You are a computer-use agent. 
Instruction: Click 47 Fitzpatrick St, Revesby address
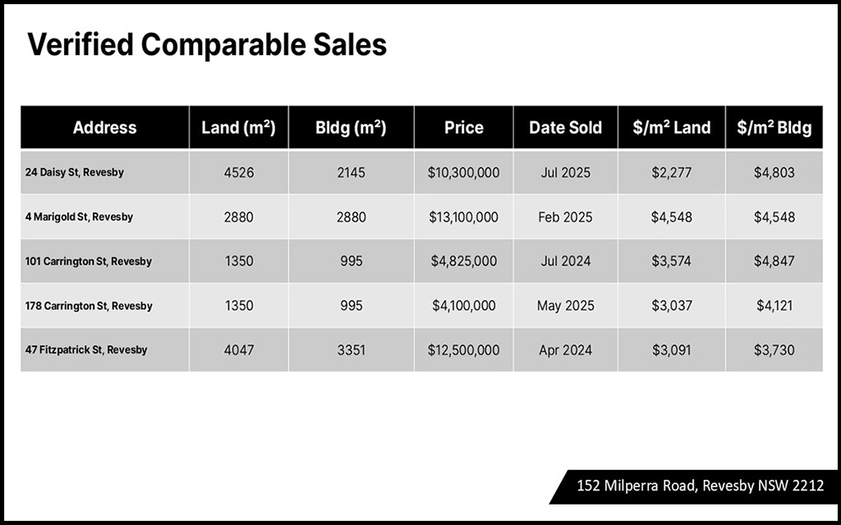(86, 349)
